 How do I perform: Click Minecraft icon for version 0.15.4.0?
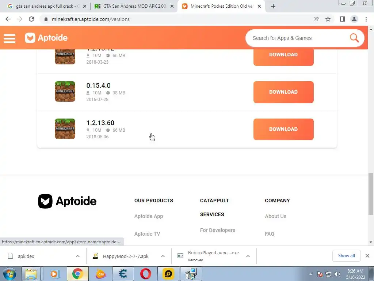pyautogui.click(x=65, y=91)
